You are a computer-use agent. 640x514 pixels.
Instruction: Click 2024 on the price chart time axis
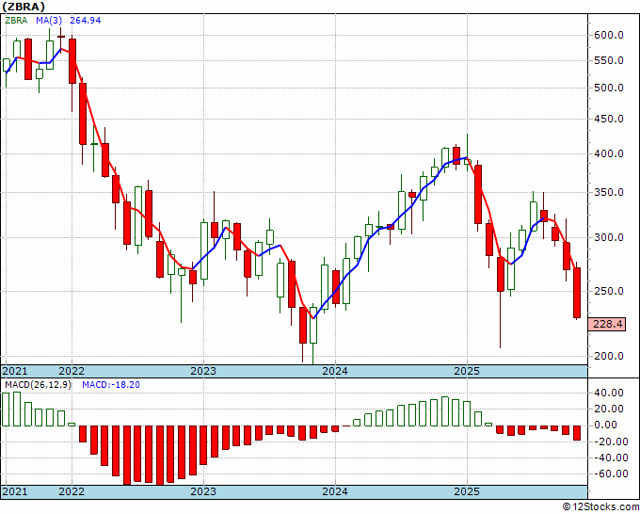(x=335, y=371)
